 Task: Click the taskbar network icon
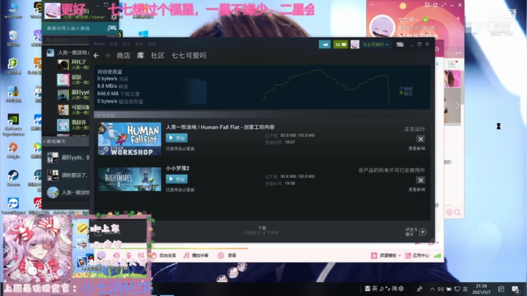coord(457,289)
